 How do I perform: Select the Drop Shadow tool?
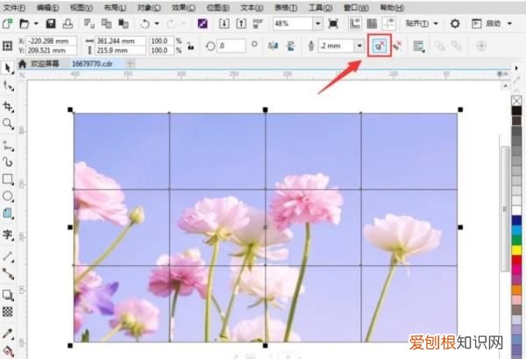pos(7,294)
